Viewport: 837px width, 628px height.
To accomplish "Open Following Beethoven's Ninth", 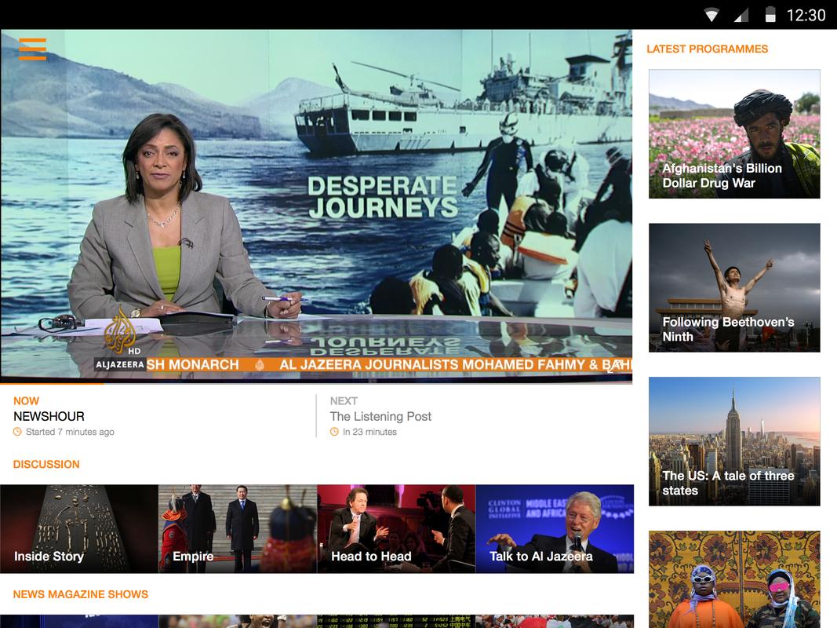I will tap(734, 287).
